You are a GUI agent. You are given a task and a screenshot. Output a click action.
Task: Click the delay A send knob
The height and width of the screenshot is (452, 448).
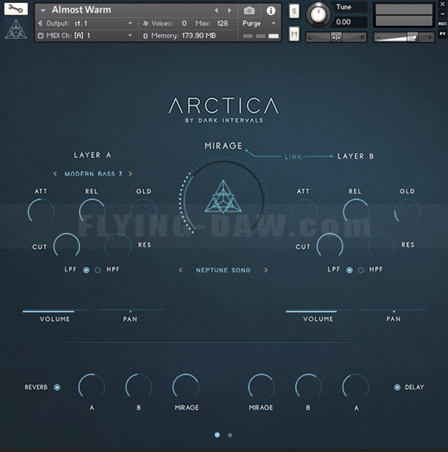[x=355, y=387]
